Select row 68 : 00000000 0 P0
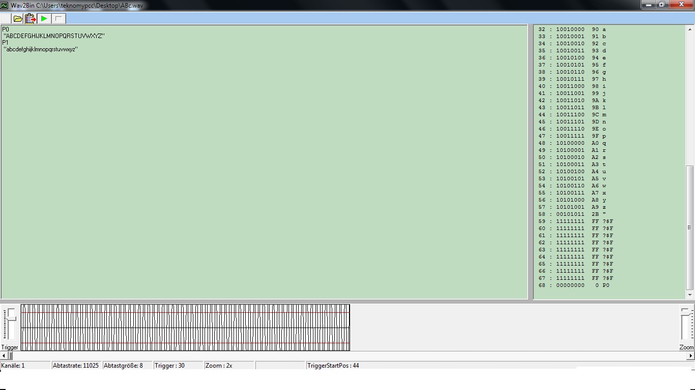Image resolution: width=695 pixels, height=390 pixels. point(574,285)
